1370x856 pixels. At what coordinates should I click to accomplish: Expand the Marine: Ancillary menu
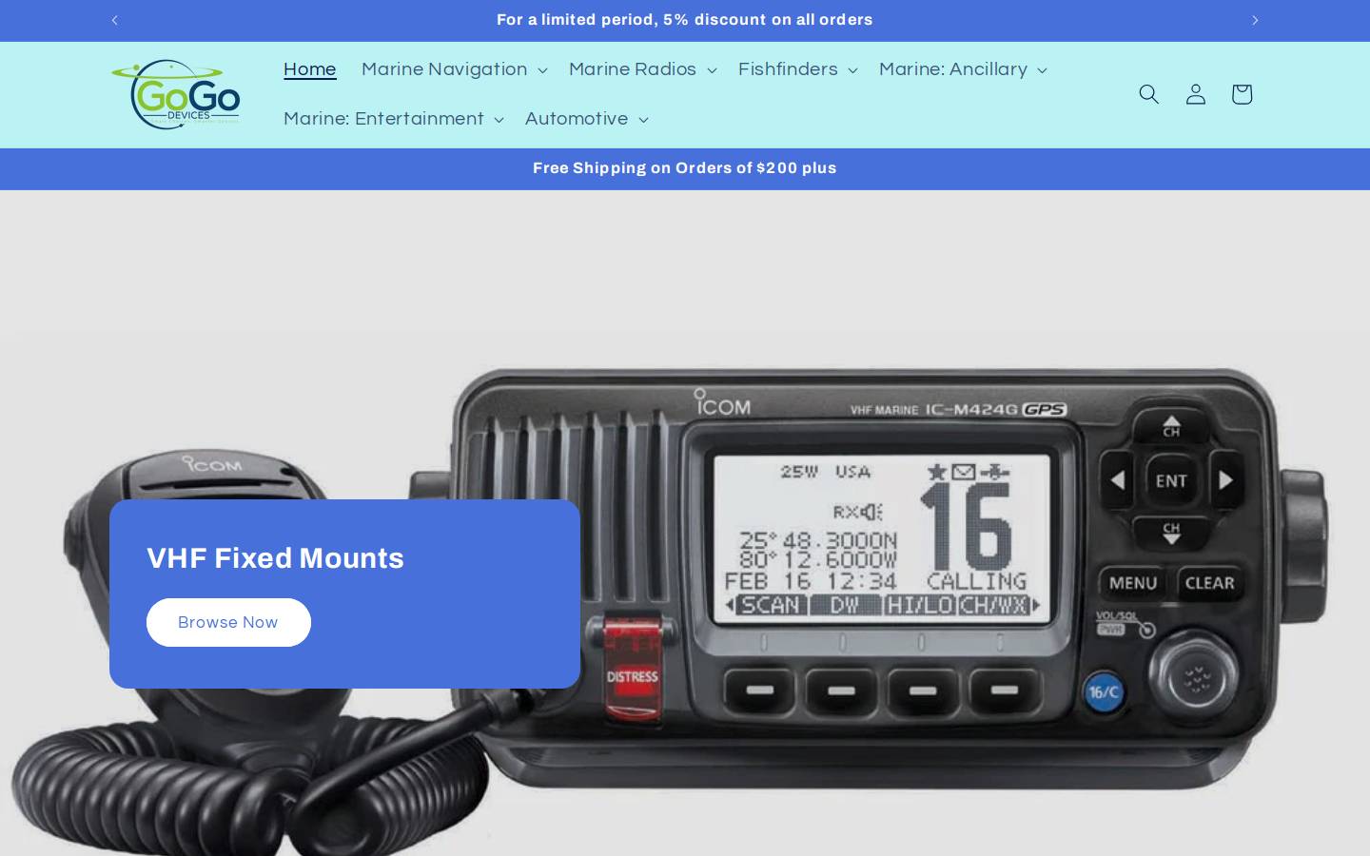(x=963, y=69)
